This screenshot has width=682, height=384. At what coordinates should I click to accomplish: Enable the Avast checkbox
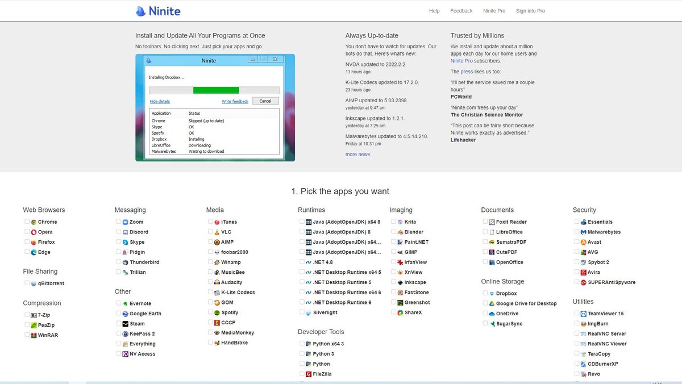pyautogui.click(x=577, y=242)
